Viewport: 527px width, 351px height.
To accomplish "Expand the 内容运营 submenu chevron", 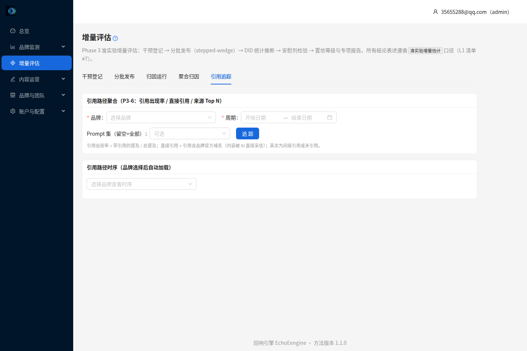I will [x=63, y=79].
